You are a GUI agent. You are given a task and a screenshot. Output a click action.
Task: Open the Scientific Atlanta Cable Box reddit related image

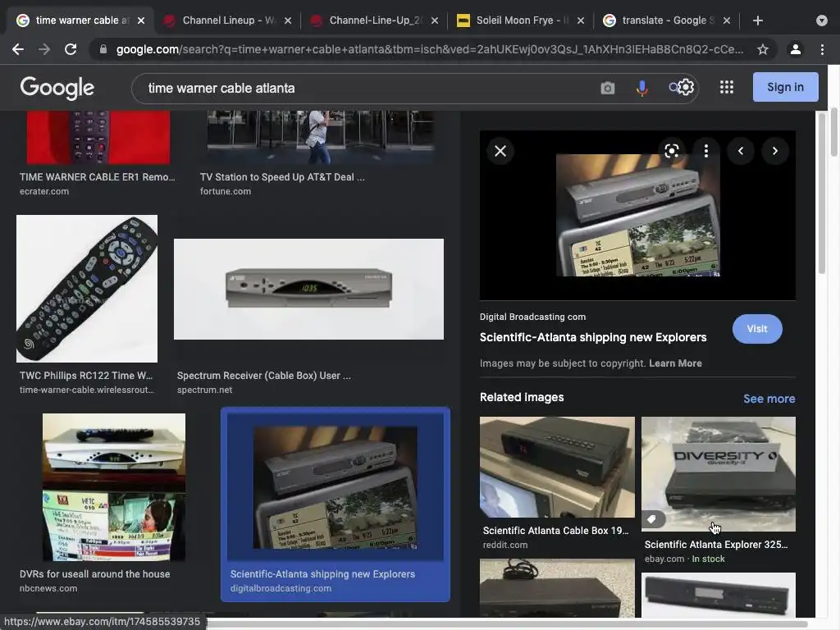tap(557, 467)
